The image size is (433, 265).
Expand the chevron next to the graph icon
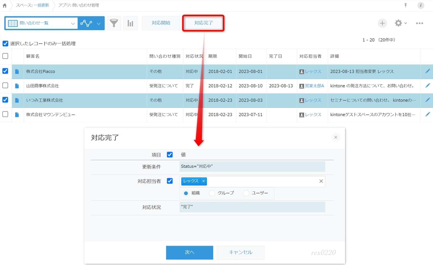click(99, 23)
